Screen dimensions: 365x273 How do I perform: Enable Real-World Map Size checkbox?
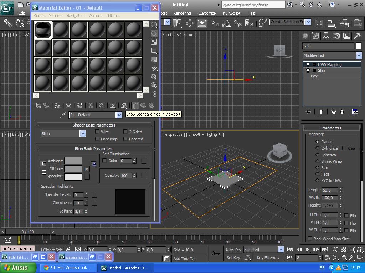(x=310, y=239)
